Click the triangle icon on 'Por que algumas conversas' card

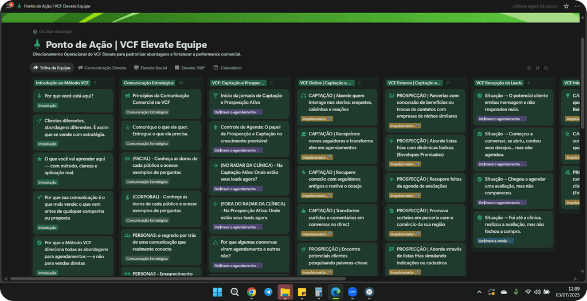click(216, 242)
